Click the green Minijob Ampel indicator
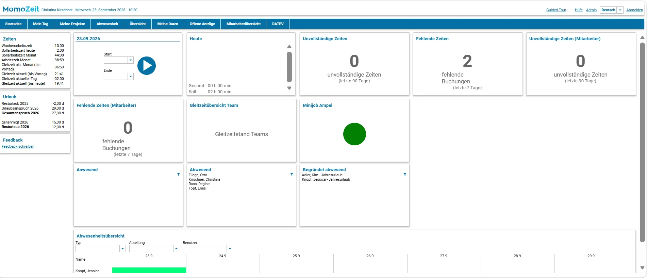 point(354,134)
